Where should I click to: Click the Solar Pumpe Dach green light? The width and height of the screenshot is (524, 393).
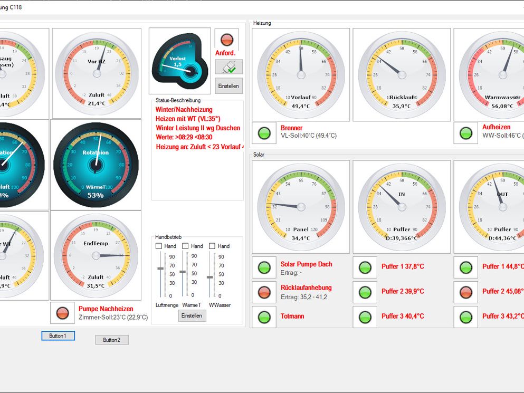click(x=264, y=267)
